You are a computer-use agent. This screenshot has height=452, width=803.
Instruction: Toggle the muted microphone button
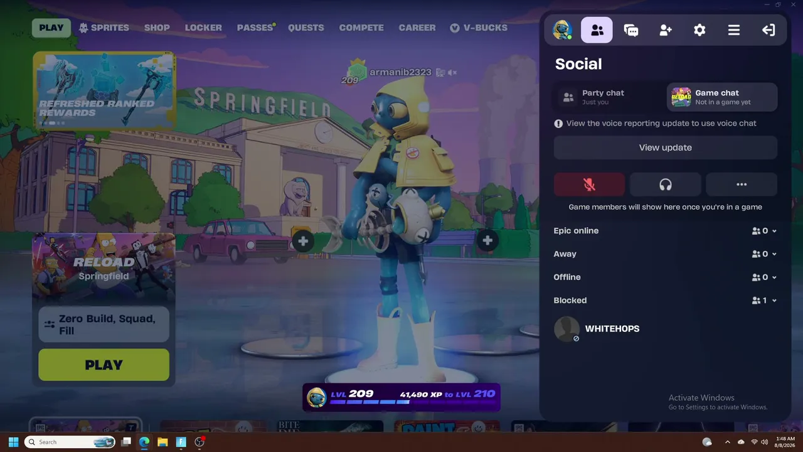[x=589, y=185]
